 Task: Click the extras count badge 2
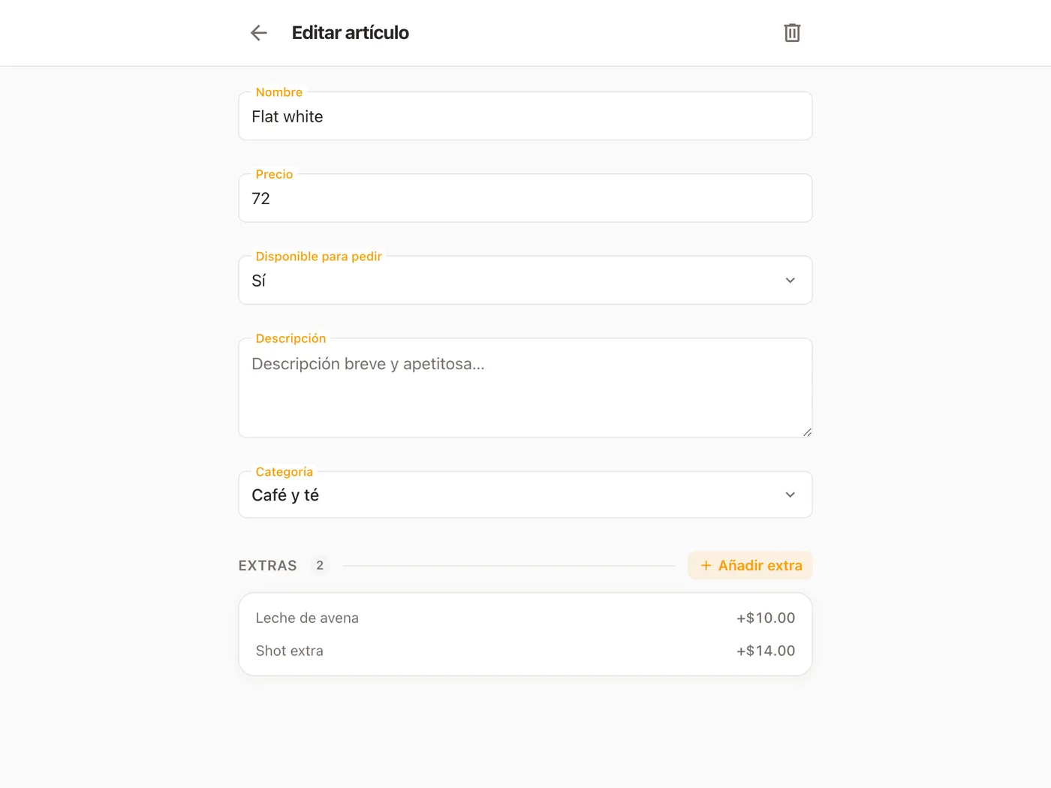pos(320,566)
